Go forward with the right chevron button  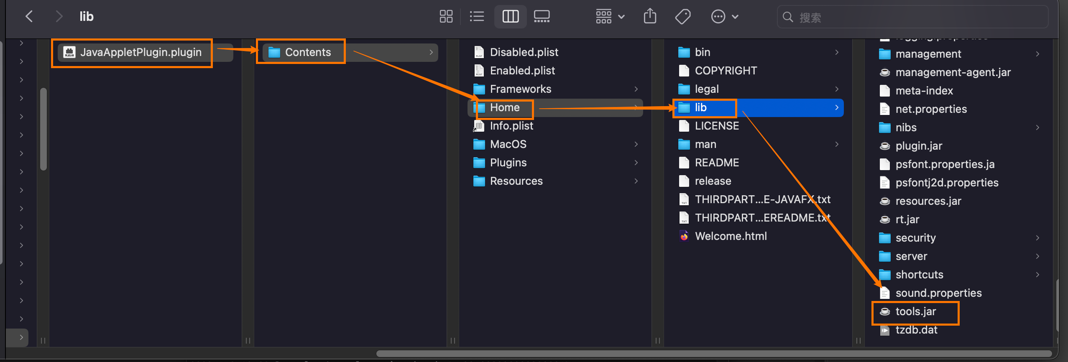click(x=59, y=17)
